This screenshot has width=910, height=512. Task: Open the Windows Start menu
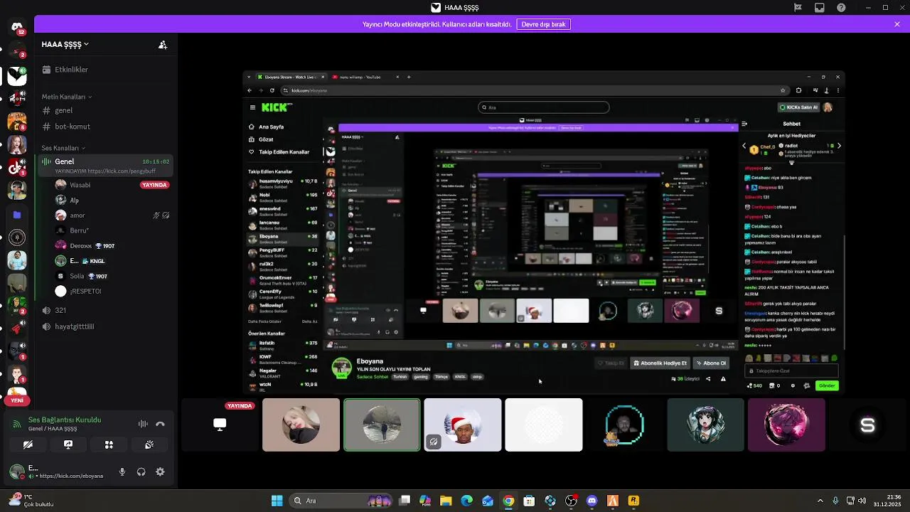277,501
